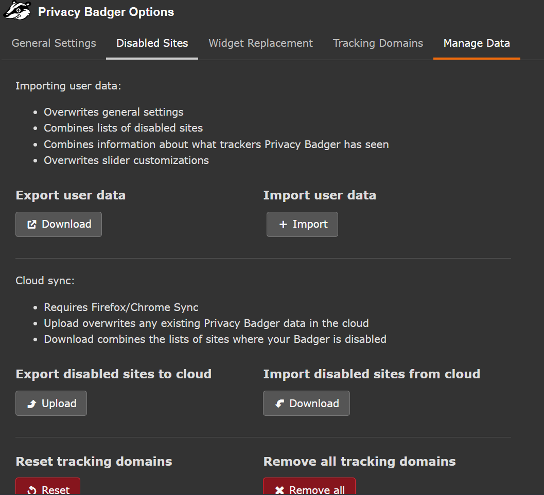Viewport: 544px width, 495px height.
Task: Upload disabled sites to cloud
Action: pos(51,403)
